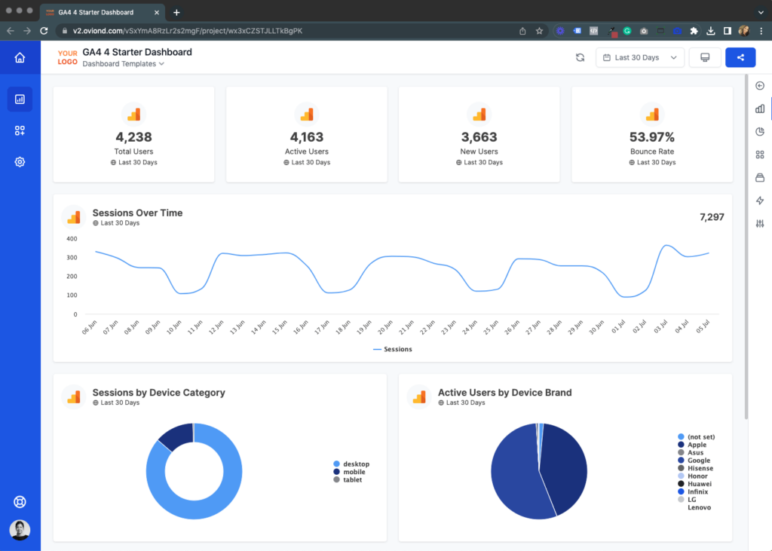Open the browser extensions puzzle icon
The height and width of the screenshot is (551, 772).
pos(694,31)
